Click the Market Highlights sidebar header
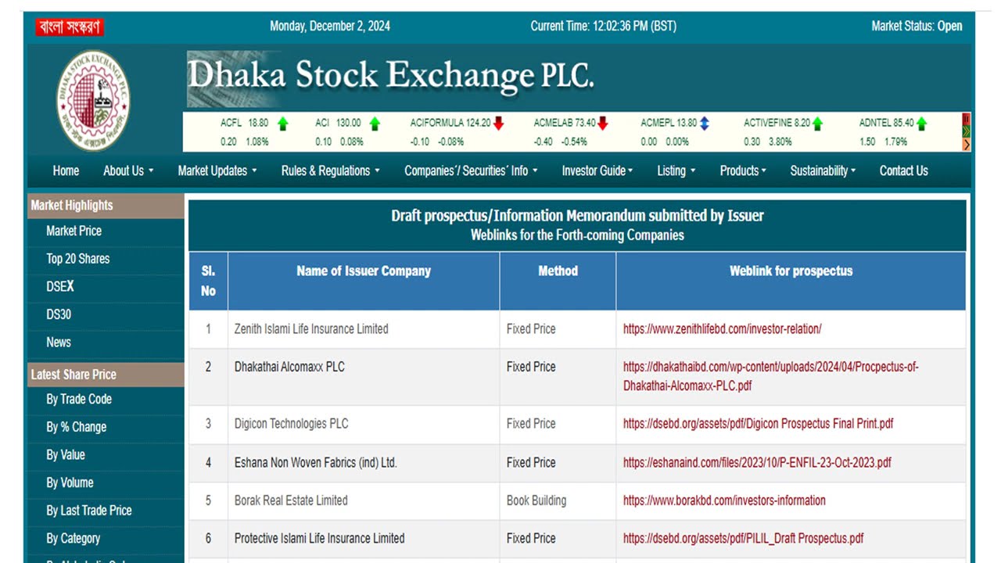Image resolution: width=1001 pixels, height=563 pixels. 106,206
